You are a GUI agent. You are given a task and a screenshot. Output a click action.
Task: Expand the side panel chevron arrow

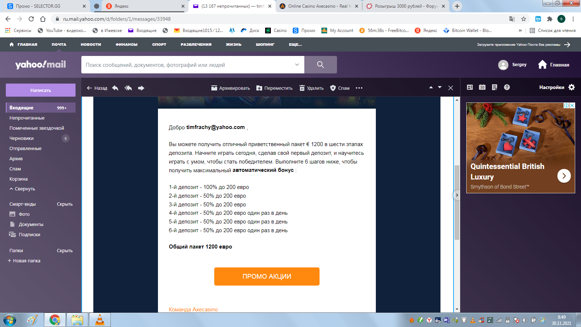coord(457,195)
